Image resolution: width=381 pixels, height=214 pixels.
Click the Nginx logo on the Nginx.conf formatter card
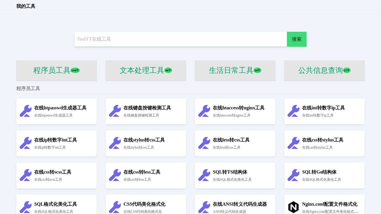(x=293, y=207)
